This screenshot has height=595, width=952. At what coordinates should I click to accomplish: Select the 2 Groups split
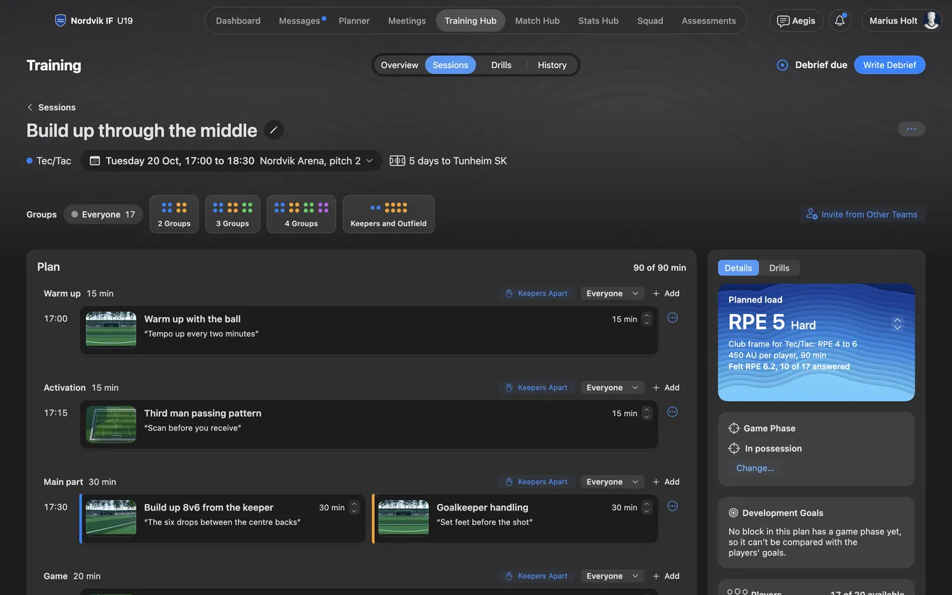click(x=174, y=214)
